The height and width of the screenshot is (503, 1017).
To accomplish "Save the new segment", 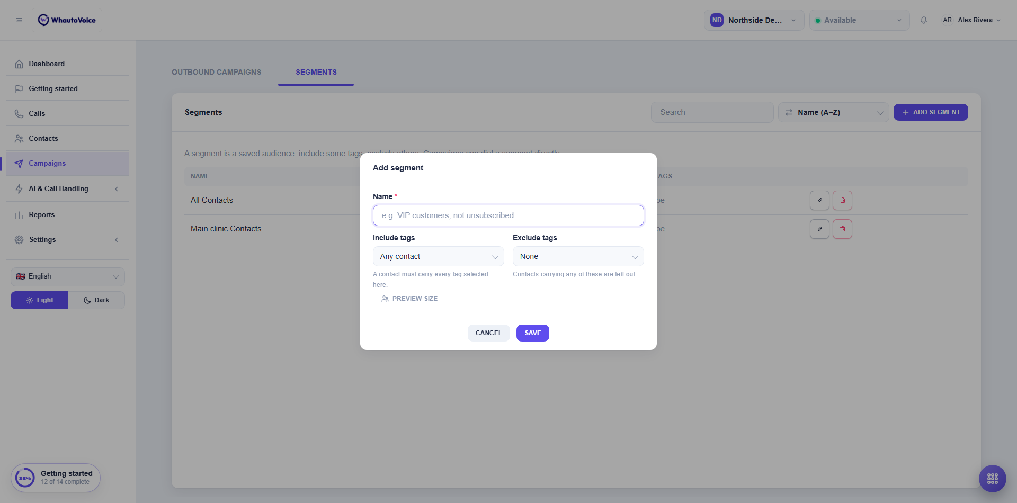I will [533, 333].
